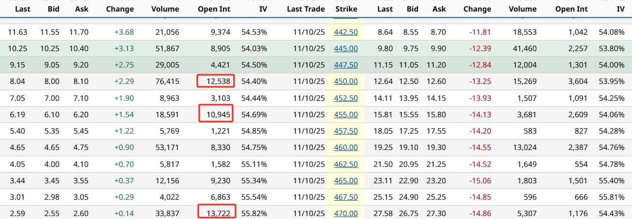Open the 450.00 strike price

tap(346, 82)
